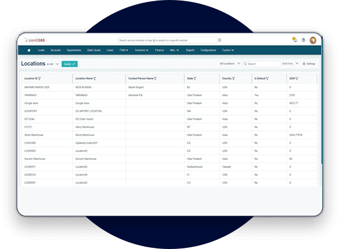
Task: Filter the Country column
Action: coord(233,79)
